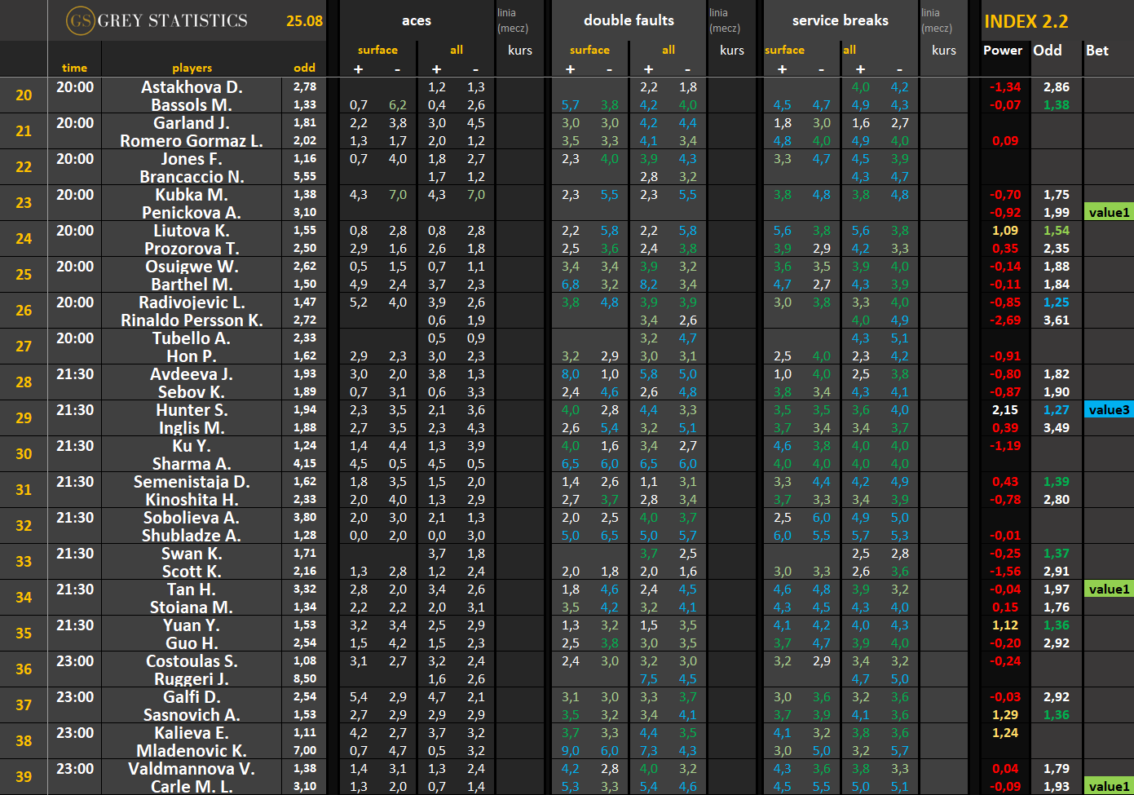1134x795 pixels.
Task: Click Power value -2,69 for Rinaldo Persson K.
Action: point(1005,320)
